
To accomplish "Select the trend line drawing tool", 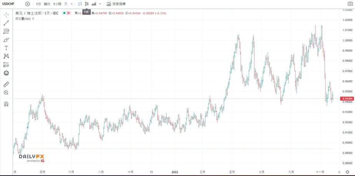I will pyautogui.click(x=6, y=23).
